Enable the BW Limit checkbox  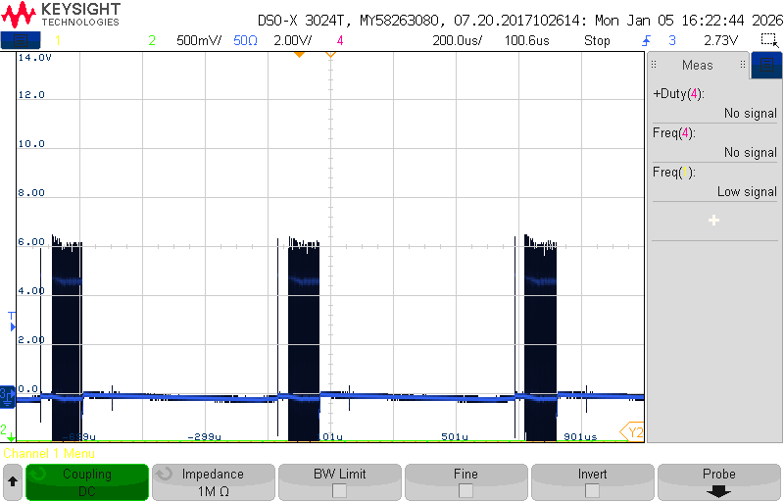pyautogui.click(x=339, y=491)
